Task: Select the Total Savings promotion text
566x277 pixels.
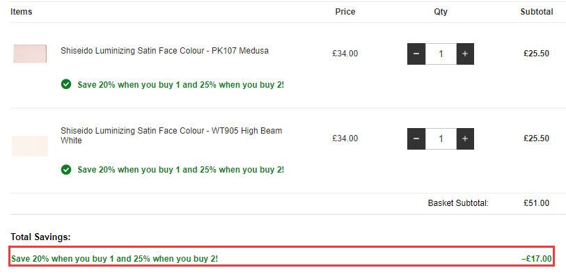Action: pyautogui.click(x=114, y=259)
